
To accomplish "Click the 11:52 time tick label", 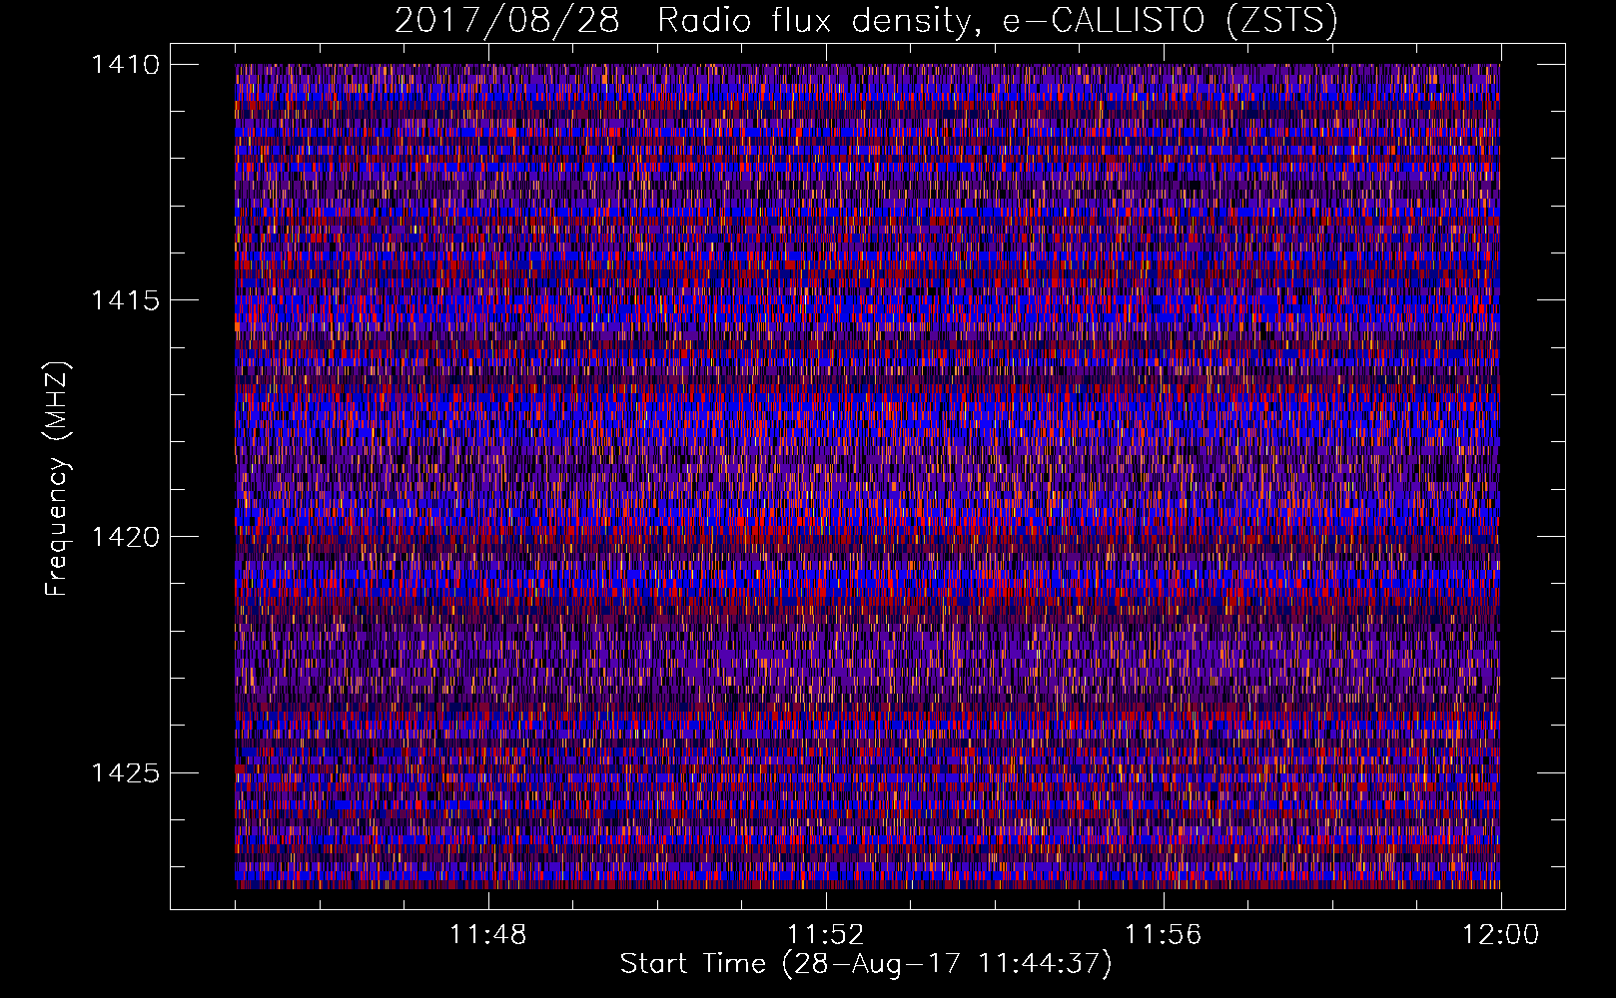I will [x=826, y=935].
